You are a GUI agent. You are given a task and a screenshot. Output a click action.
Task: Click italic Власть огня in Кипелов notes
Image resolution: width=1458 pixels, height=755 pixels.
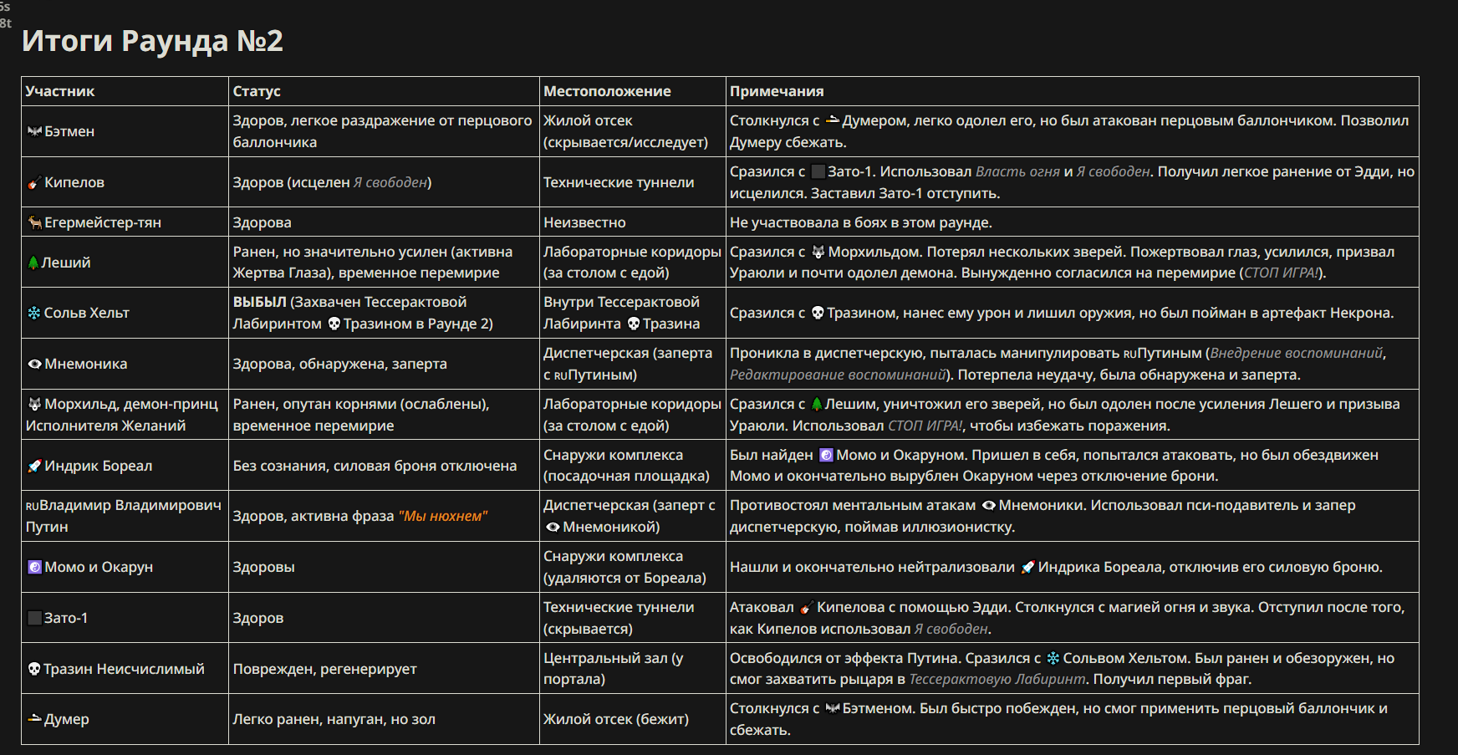(1017, 172)
